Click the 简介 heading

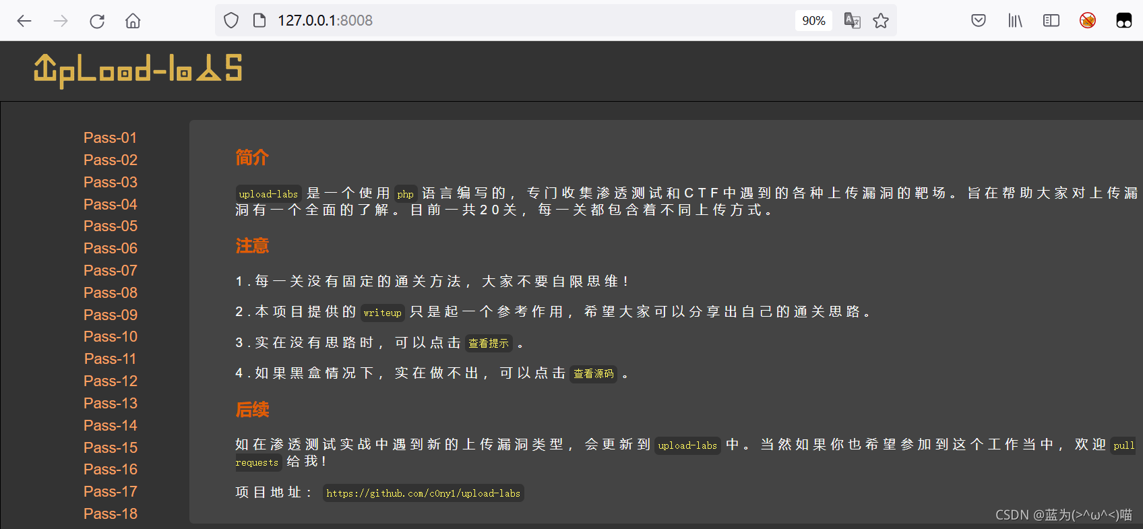tap(252, 158)
